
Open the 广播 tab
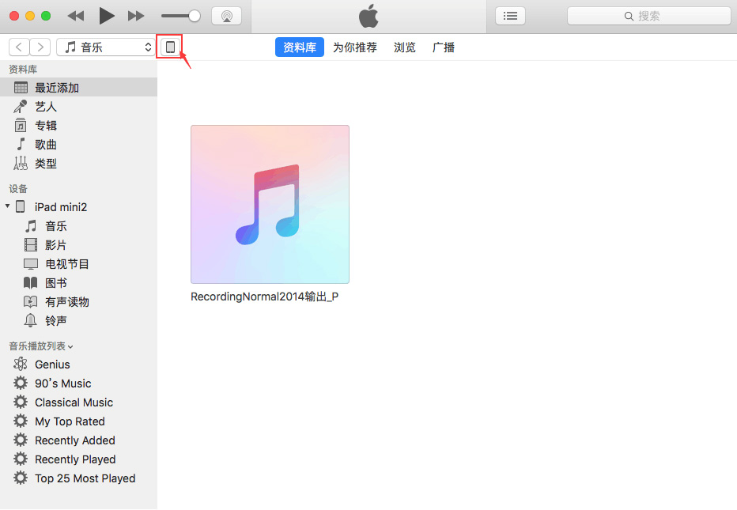point(444,47)
